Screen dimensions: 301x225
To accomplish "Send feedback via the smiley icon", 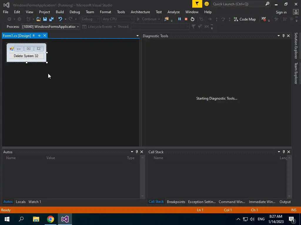I will 207,4.
